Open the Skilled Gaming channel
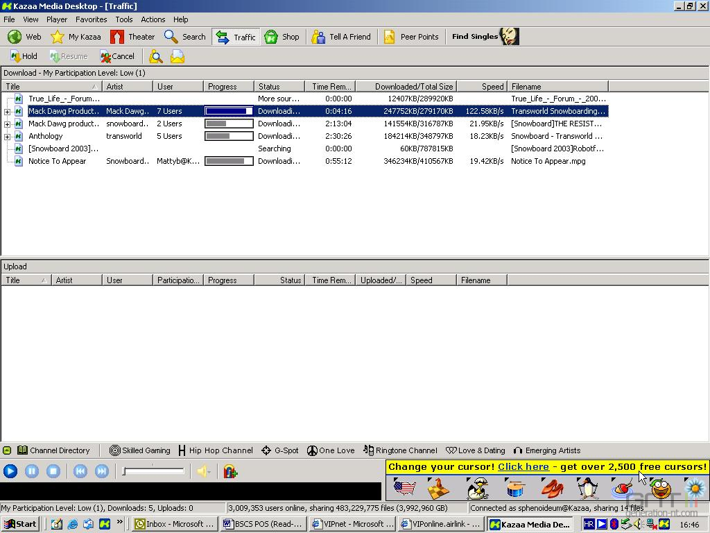710x533 pixels. click(x=140, y=450)
